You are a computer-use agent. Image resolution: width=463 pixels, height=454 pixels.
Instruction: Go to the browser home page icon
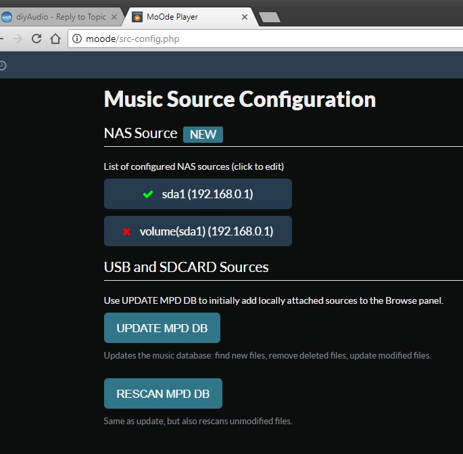coord(55,39)
